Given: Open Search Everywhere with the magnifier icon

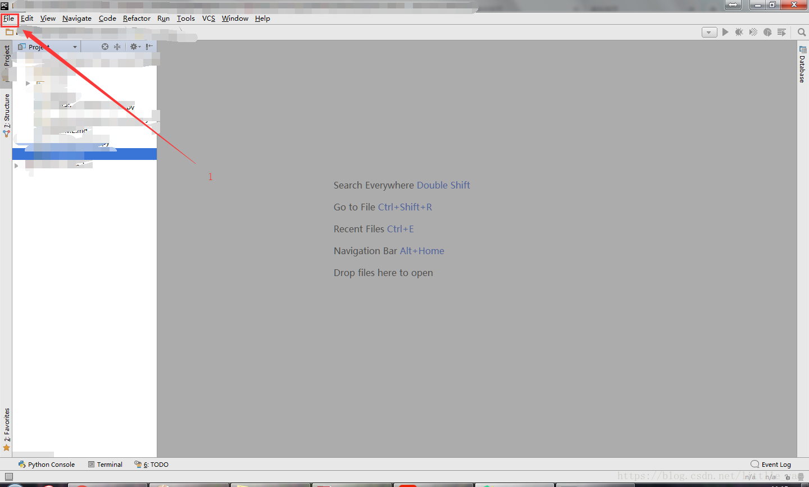Looking at the screenshot, I should [802, 32].
